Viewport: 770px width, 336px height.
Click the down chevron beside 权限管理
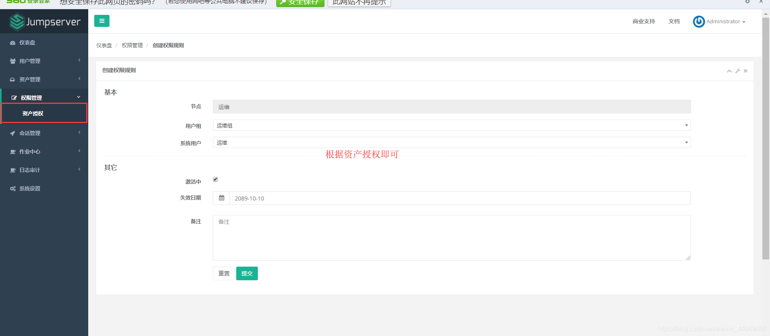(x=79, y=97)
